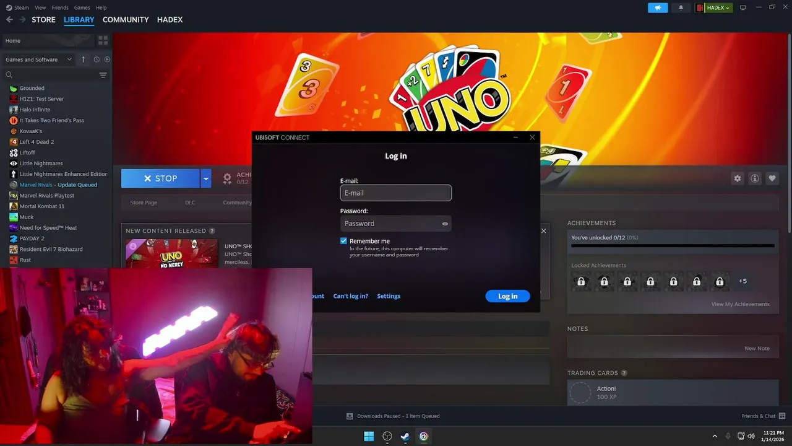
Task: Open the notifications bell
Action: (681, 7)
